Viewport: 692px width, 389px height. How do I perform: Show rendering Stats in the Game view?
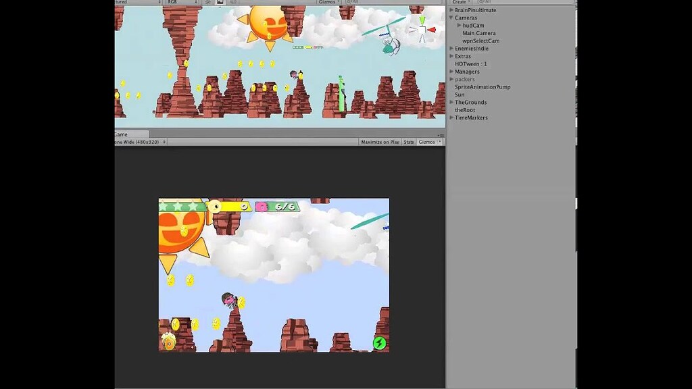(408, 142)
